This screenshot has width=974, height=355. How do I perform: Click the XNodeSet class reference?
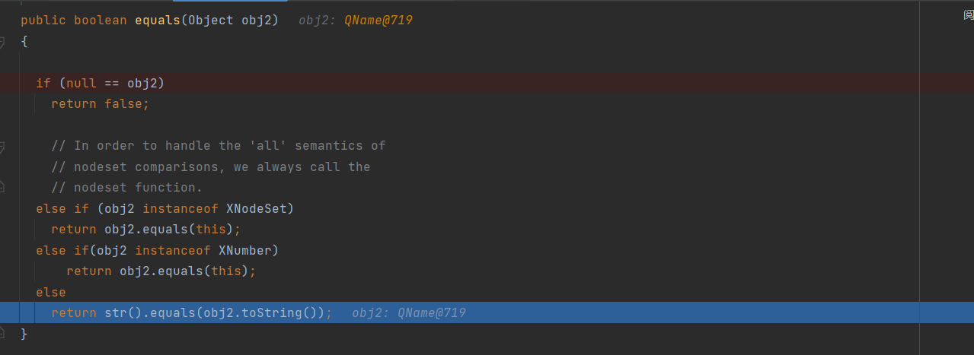pyautogui.click(x=260, y=208)
